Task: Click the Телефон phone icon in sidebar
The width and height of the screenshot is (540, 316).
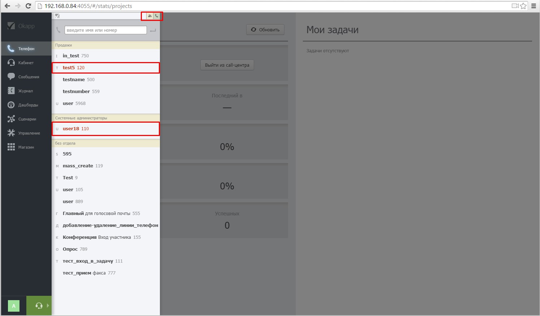Action: coord(11,49)
